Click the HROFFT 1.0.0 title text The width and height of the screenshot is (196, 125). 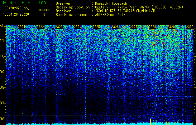[x=25, y=2]
